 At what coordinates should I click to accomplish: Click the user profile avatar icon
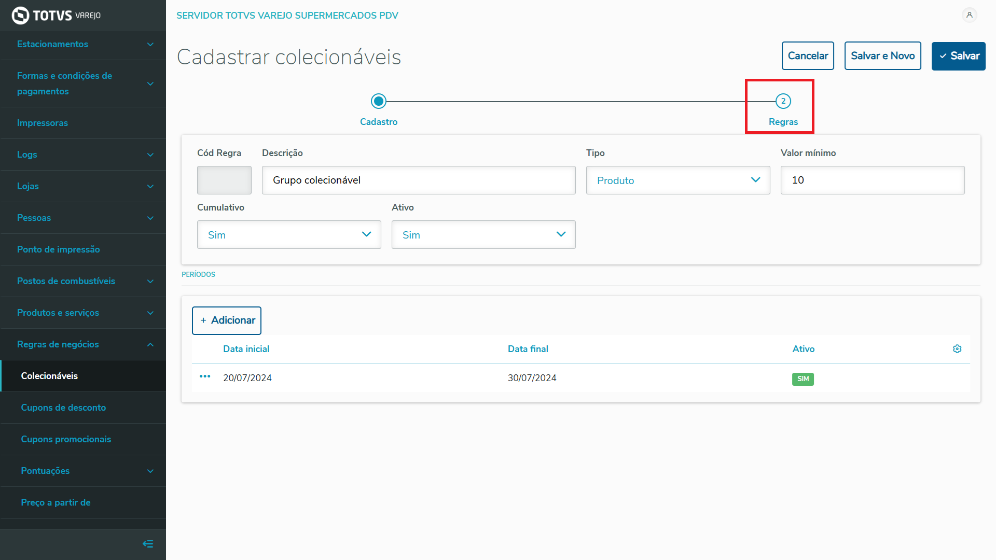(969, 15)
